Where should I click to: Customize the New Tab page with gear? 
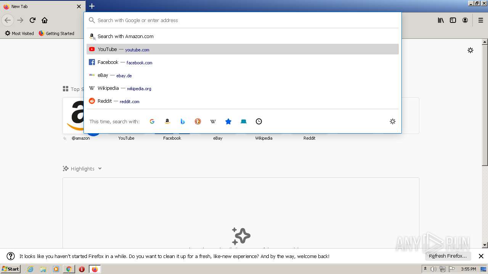tap(470, 50)
